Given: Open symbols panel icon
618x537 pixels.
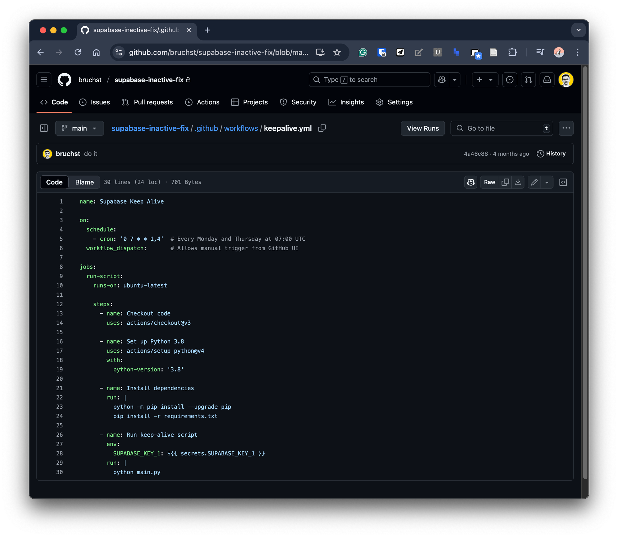Looking at the screenshot, I should 563,182.
